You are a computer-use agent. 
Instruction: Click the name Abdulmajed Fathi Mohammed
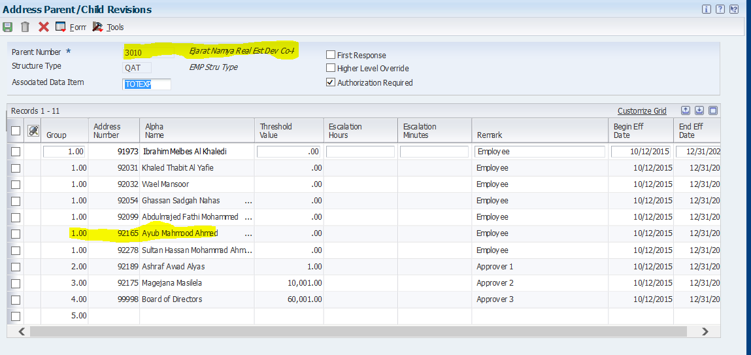[x=190, y=217]
